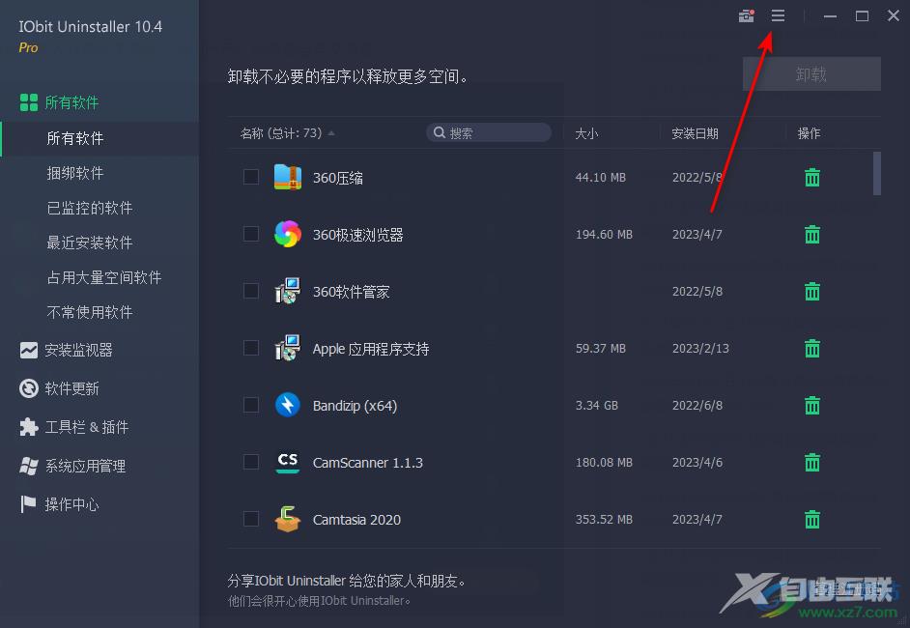
Task: Click the CamScanner CS icon
Action: (x=287, y=462)
